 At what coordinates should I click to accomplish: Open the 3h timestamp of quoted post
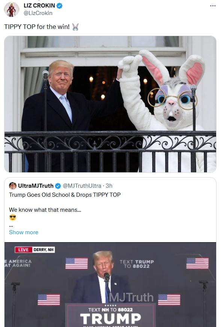pyautogui.click(x=109, y=185)
